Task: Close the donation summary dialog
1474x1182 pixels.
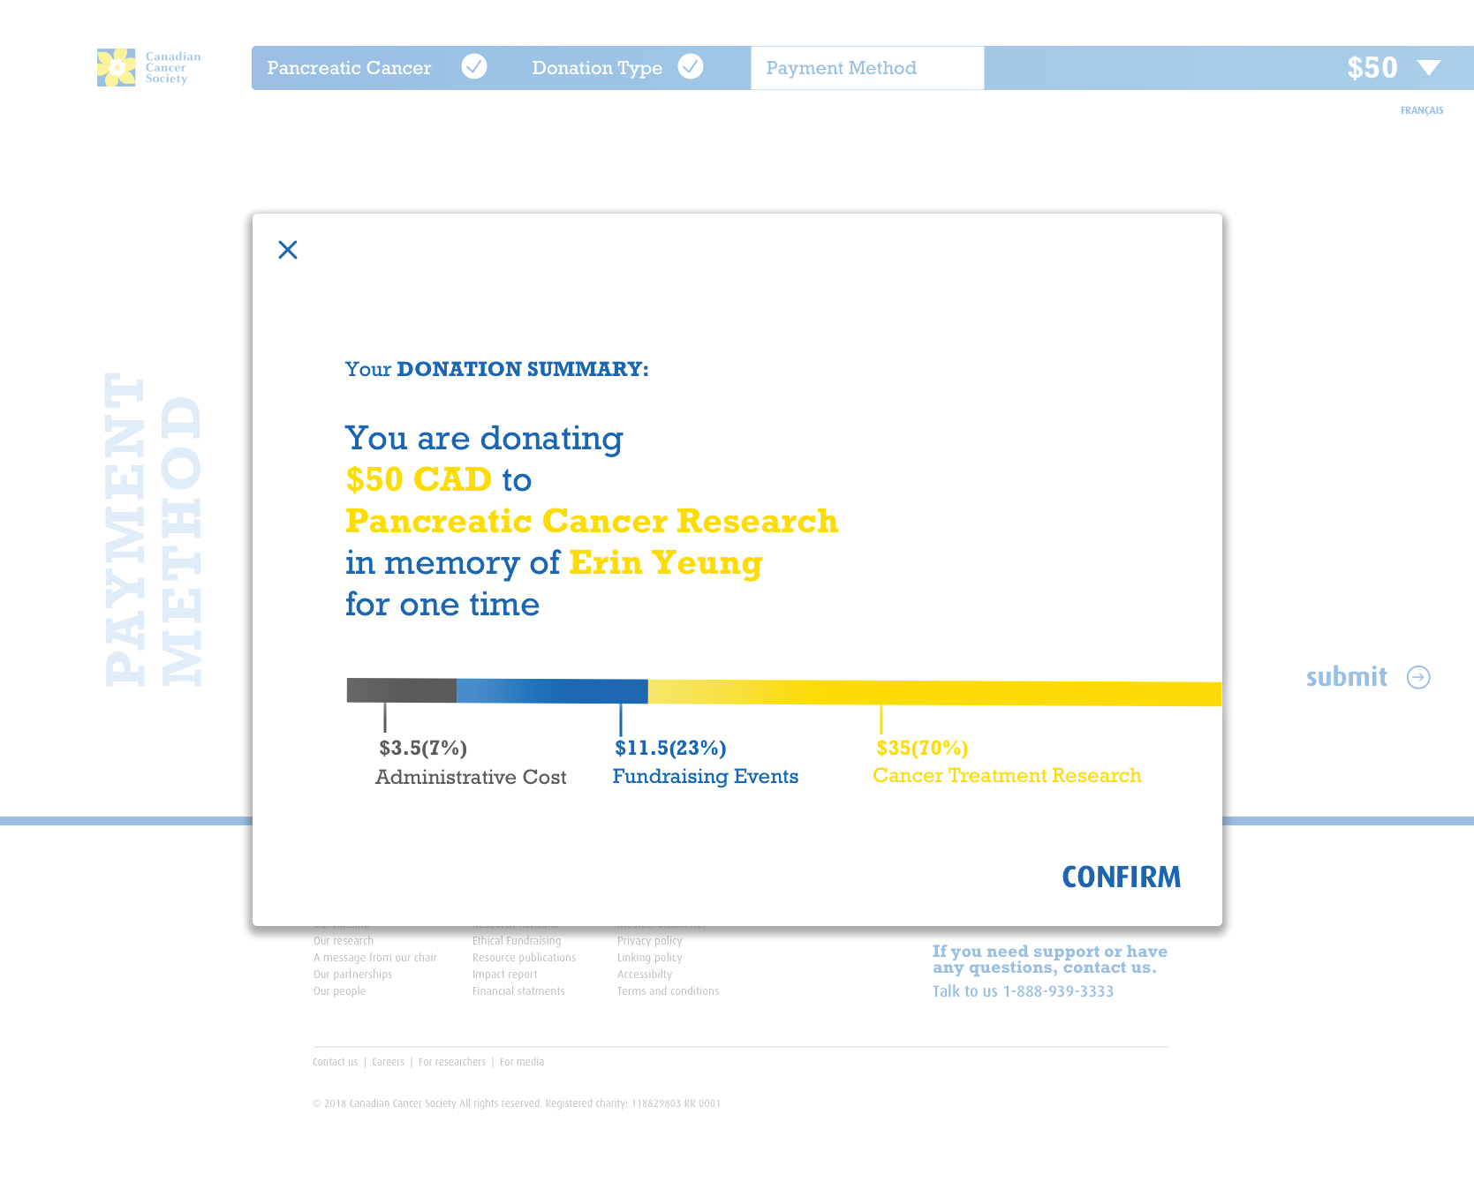Action: pyautogui.click(x=288, y=250)
